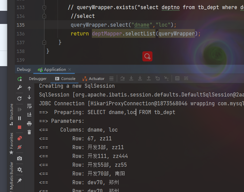This screenshot has height=192, width=244.
Task: Pause the running program
Action: click(20, 118)
